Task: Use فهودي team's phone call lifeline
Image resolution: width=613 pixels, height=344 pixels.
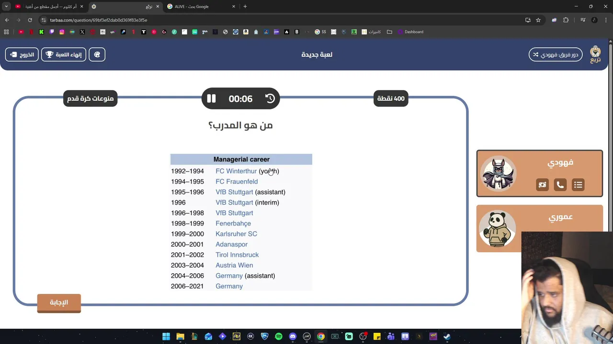Action: tap(560, 185)
